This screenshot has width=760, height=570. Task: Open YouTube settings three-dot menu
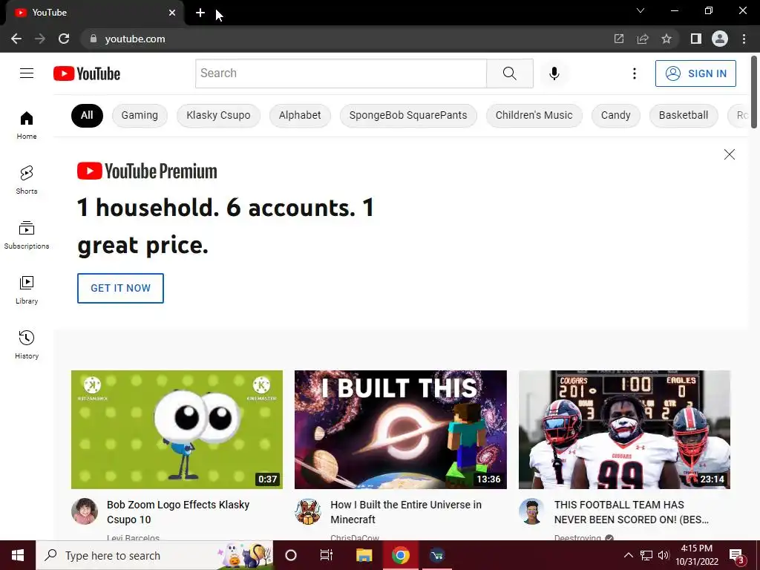pyautogui.click(x=634, y=73)
